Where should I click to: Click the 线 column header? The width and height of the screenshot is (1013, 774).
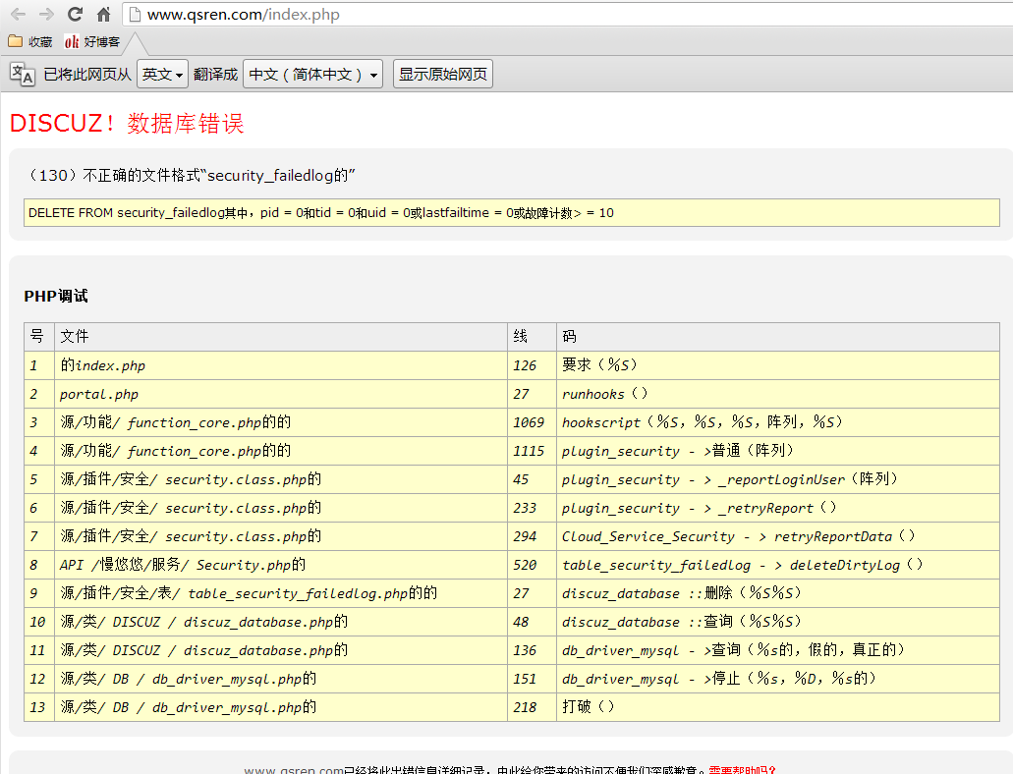coord(532,337)
